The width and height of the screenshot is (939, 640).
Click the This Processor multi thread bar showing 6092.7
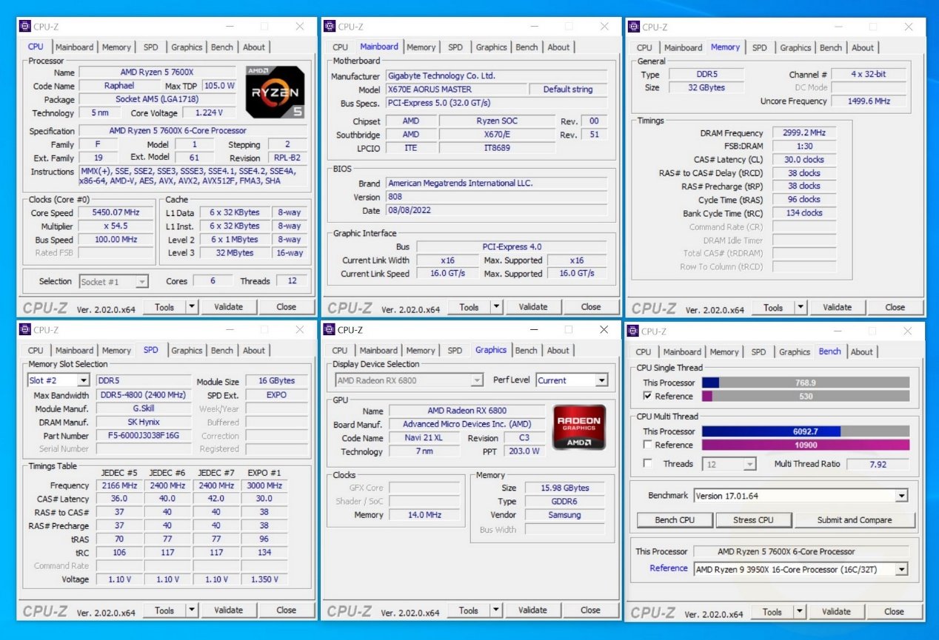[806, 431]
